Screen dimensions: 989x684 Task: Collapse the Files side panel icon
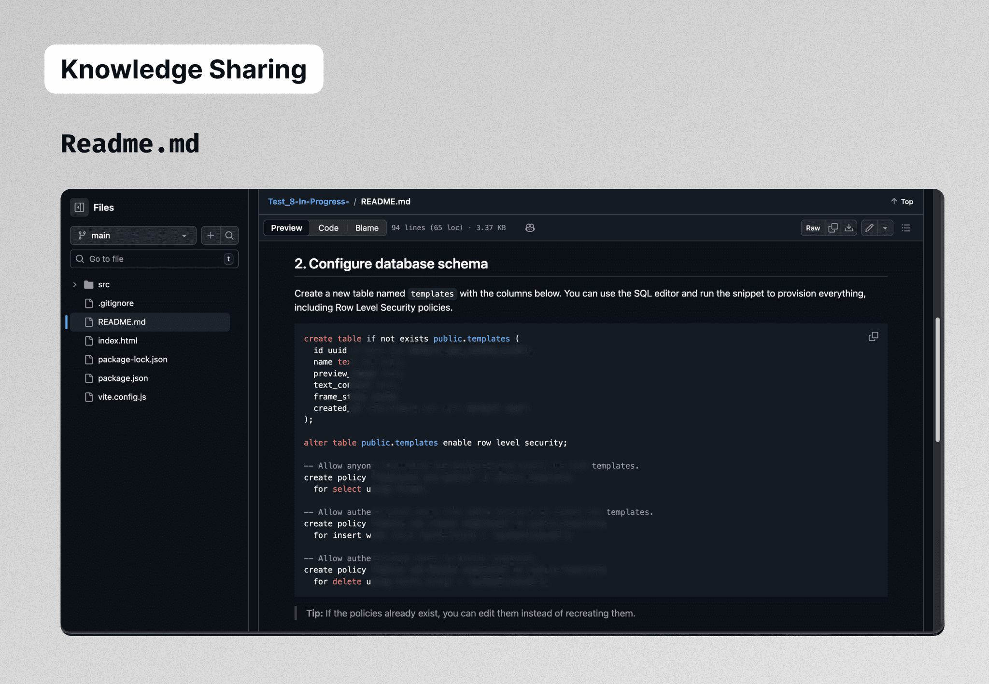(80, 208)
